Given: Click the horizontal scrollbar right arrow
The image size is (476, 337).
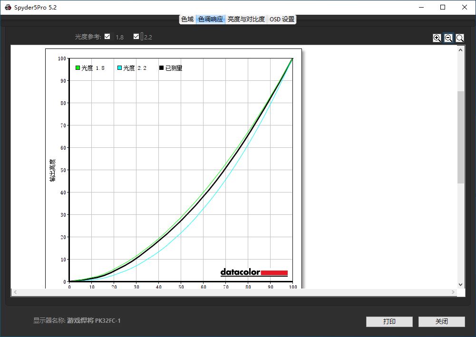Looking at the screenshot, I should pos(453,292).
